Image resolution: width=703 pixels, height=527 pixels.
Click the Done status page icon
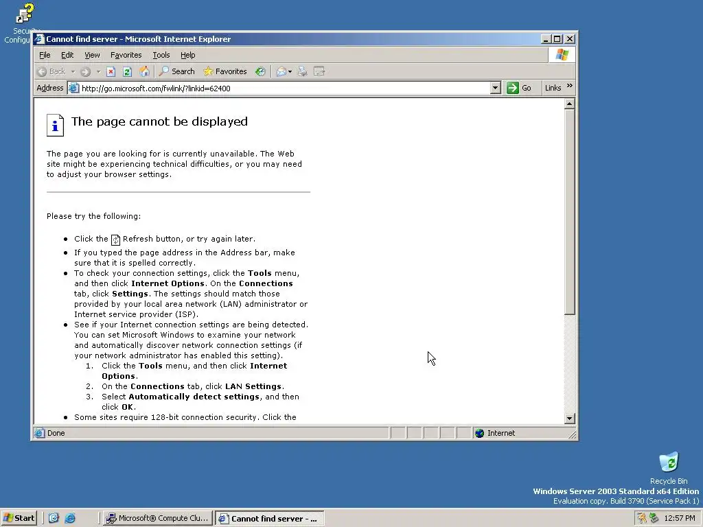click(39, 433)
